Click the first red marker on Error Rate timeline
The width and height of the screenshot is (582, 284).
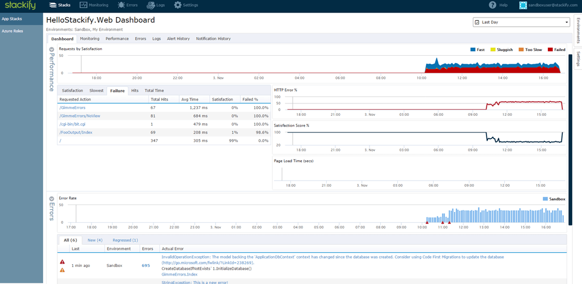pos(427,223)
